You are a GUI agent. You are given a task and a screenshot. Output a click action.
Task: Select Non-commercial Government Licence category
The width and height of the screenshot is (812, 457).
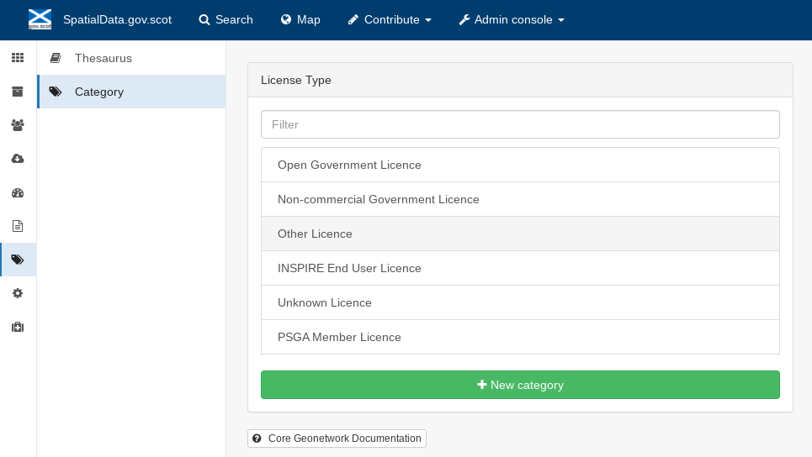coord(520,199)
